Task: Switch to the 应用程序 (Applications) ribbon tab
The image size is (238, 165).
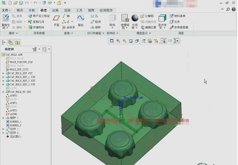Action: (x=106, y=10)
